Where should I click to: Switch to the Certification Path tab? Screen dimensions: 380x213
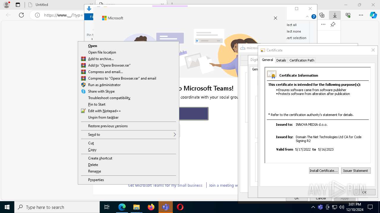(x=302, y=60)
